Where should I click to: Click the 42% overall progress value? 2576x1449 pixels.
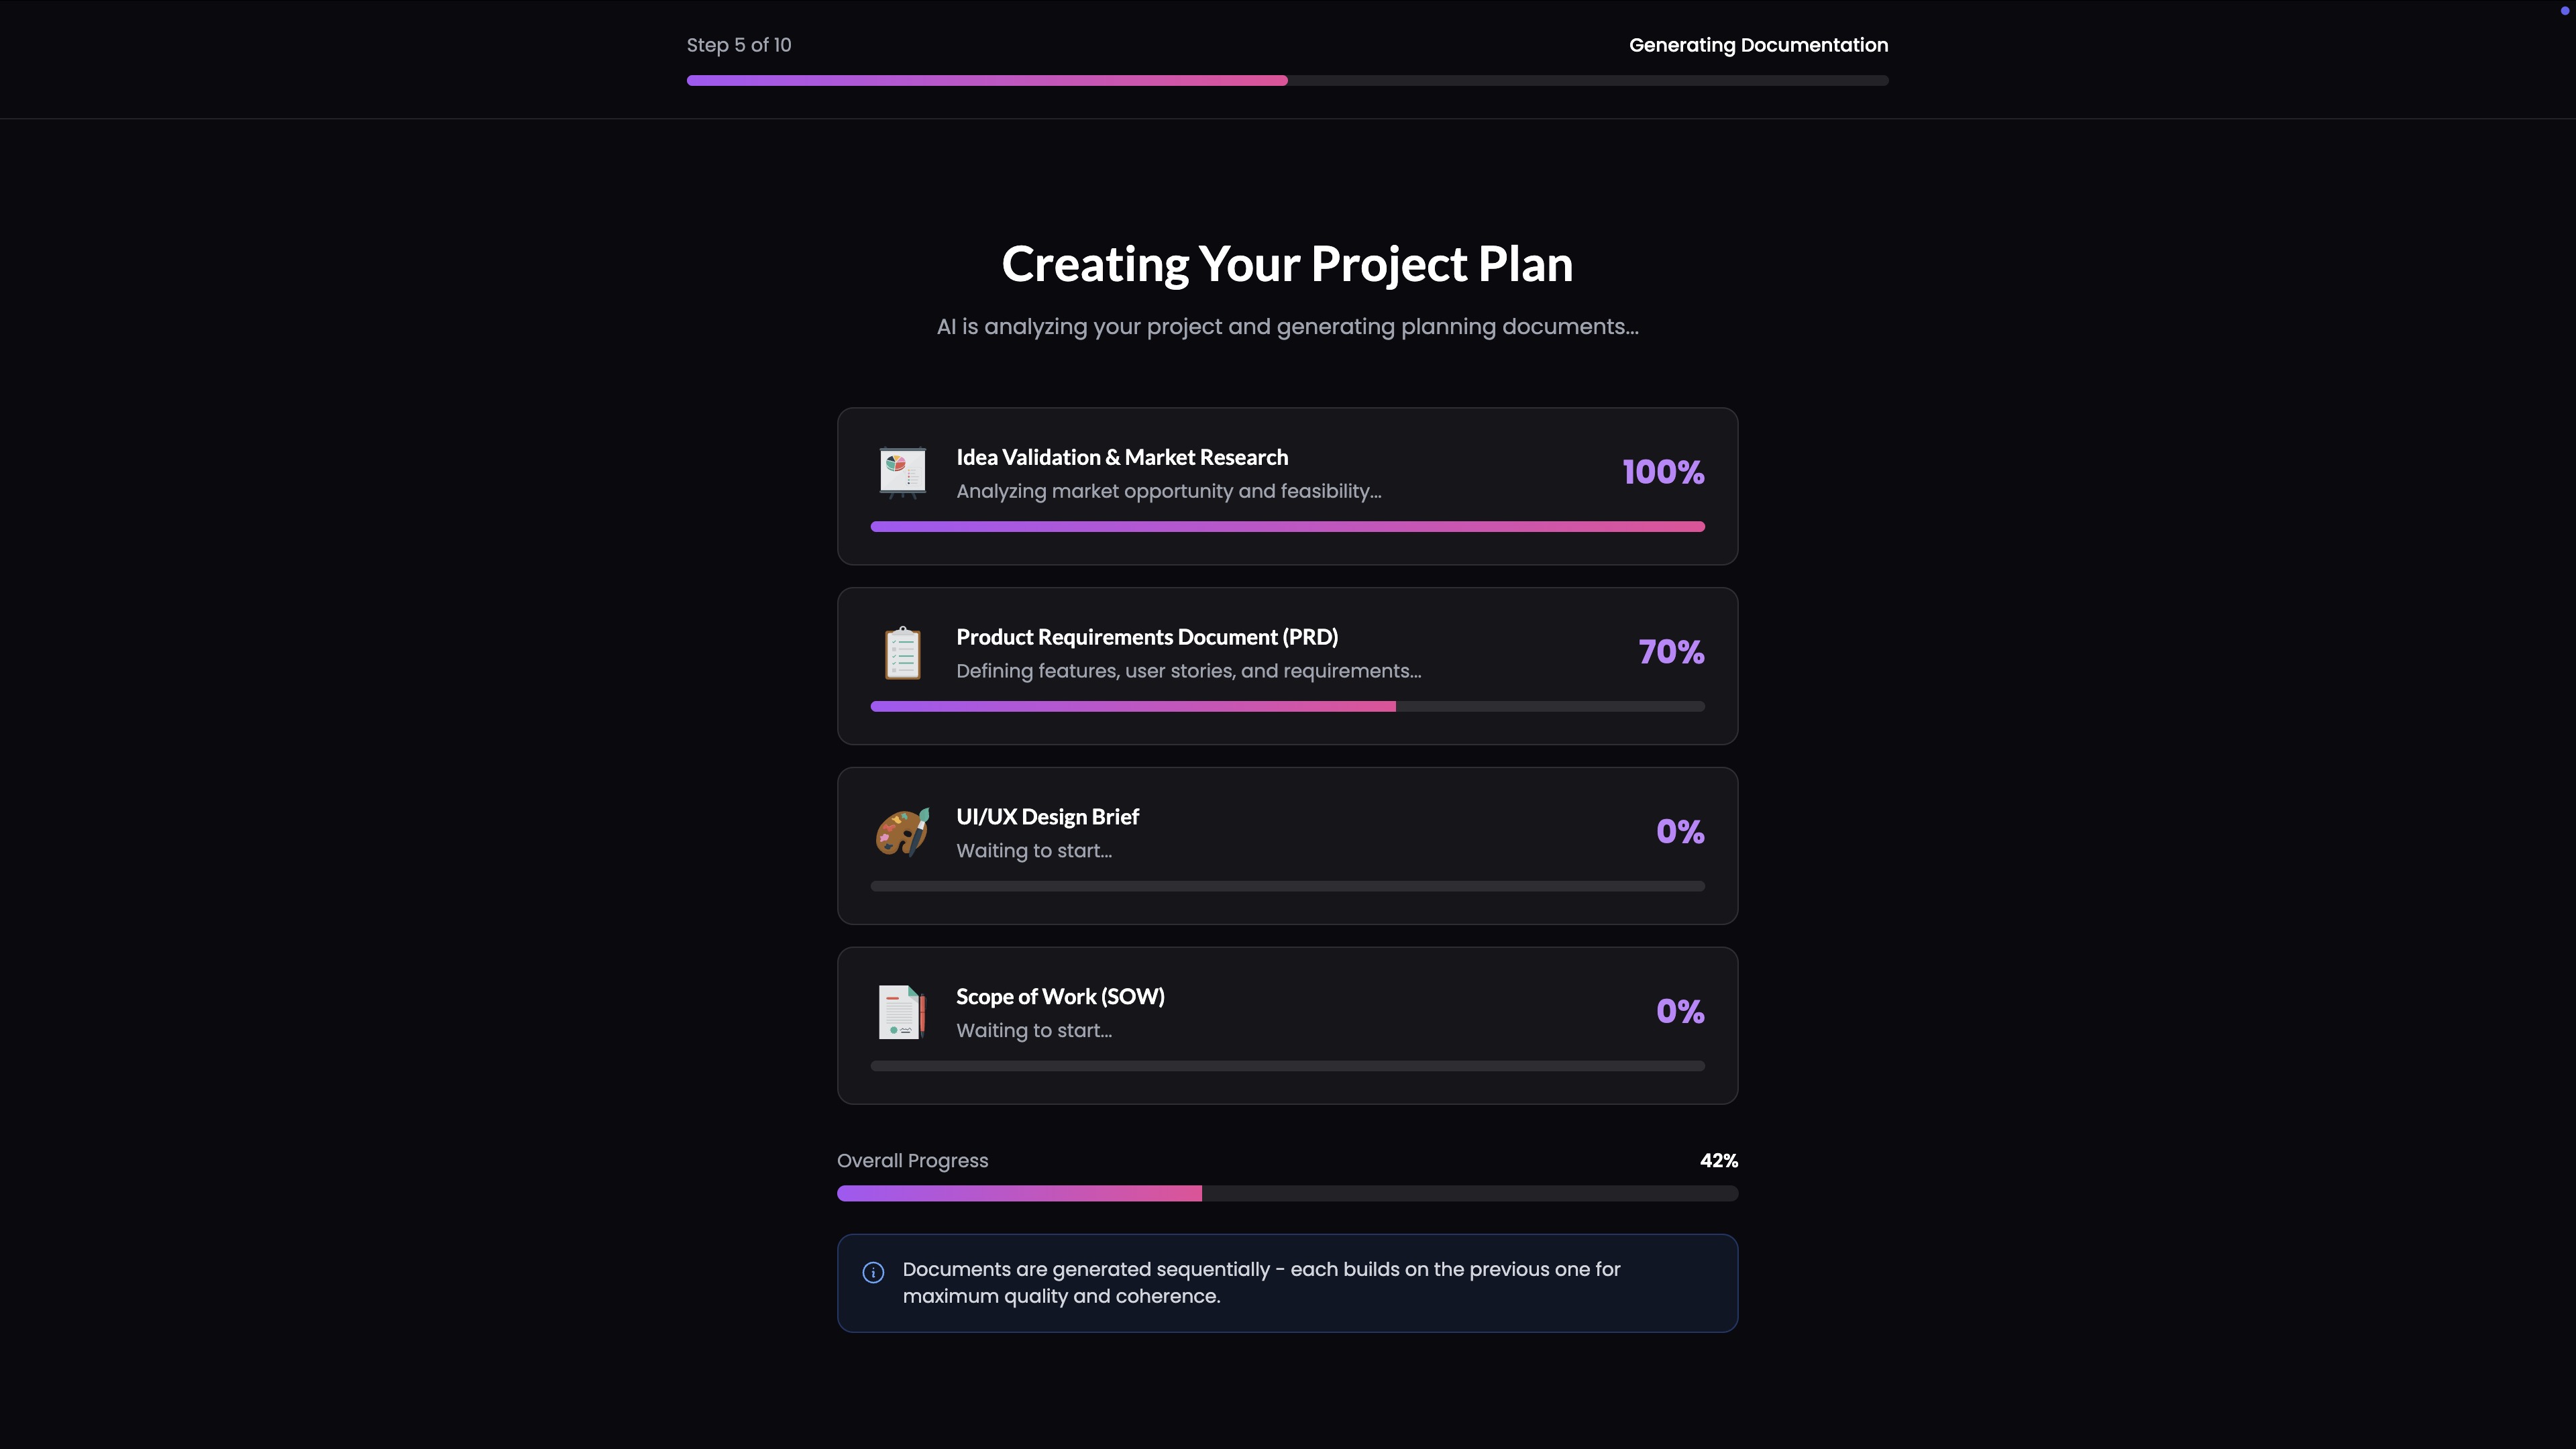[x=1718, y=1161]
